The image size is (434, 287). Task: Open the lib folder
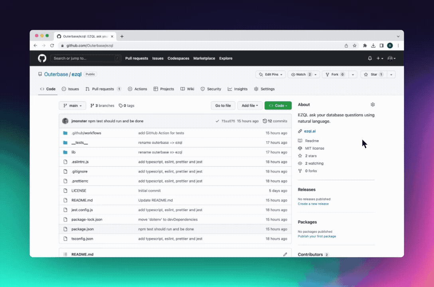coord(73,152)
